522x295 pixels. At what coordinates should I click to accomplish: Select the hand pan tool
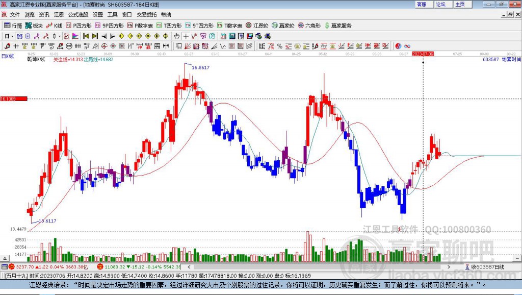coord(176,36)
